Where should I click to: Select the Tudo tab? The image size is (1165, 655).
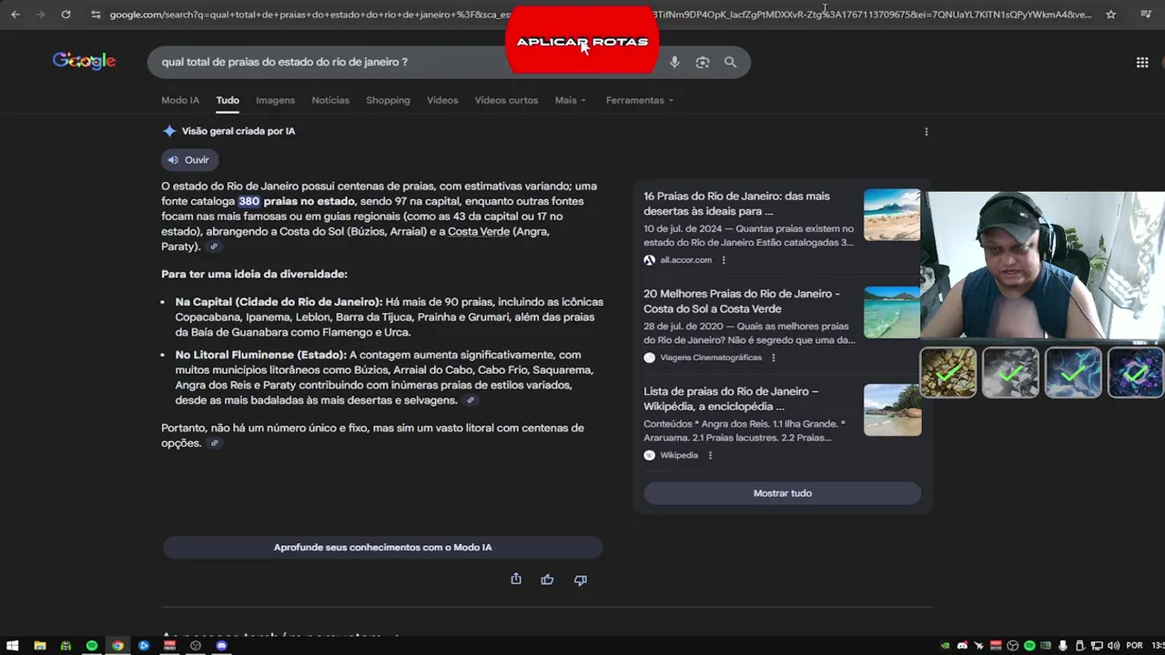pyautogui.click(x=228, y=100)
